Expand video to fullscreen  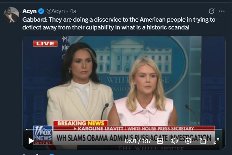pos(216,141)
